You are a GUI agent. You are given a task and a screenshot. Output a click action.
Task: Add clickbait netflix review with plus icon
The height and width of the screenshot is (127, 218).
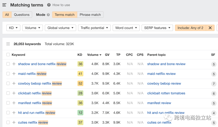point(14,93)
